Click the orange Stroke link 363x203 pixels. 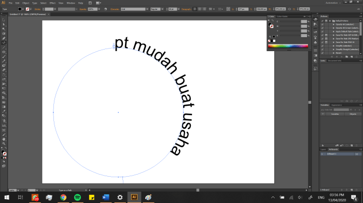pos(37,9)
